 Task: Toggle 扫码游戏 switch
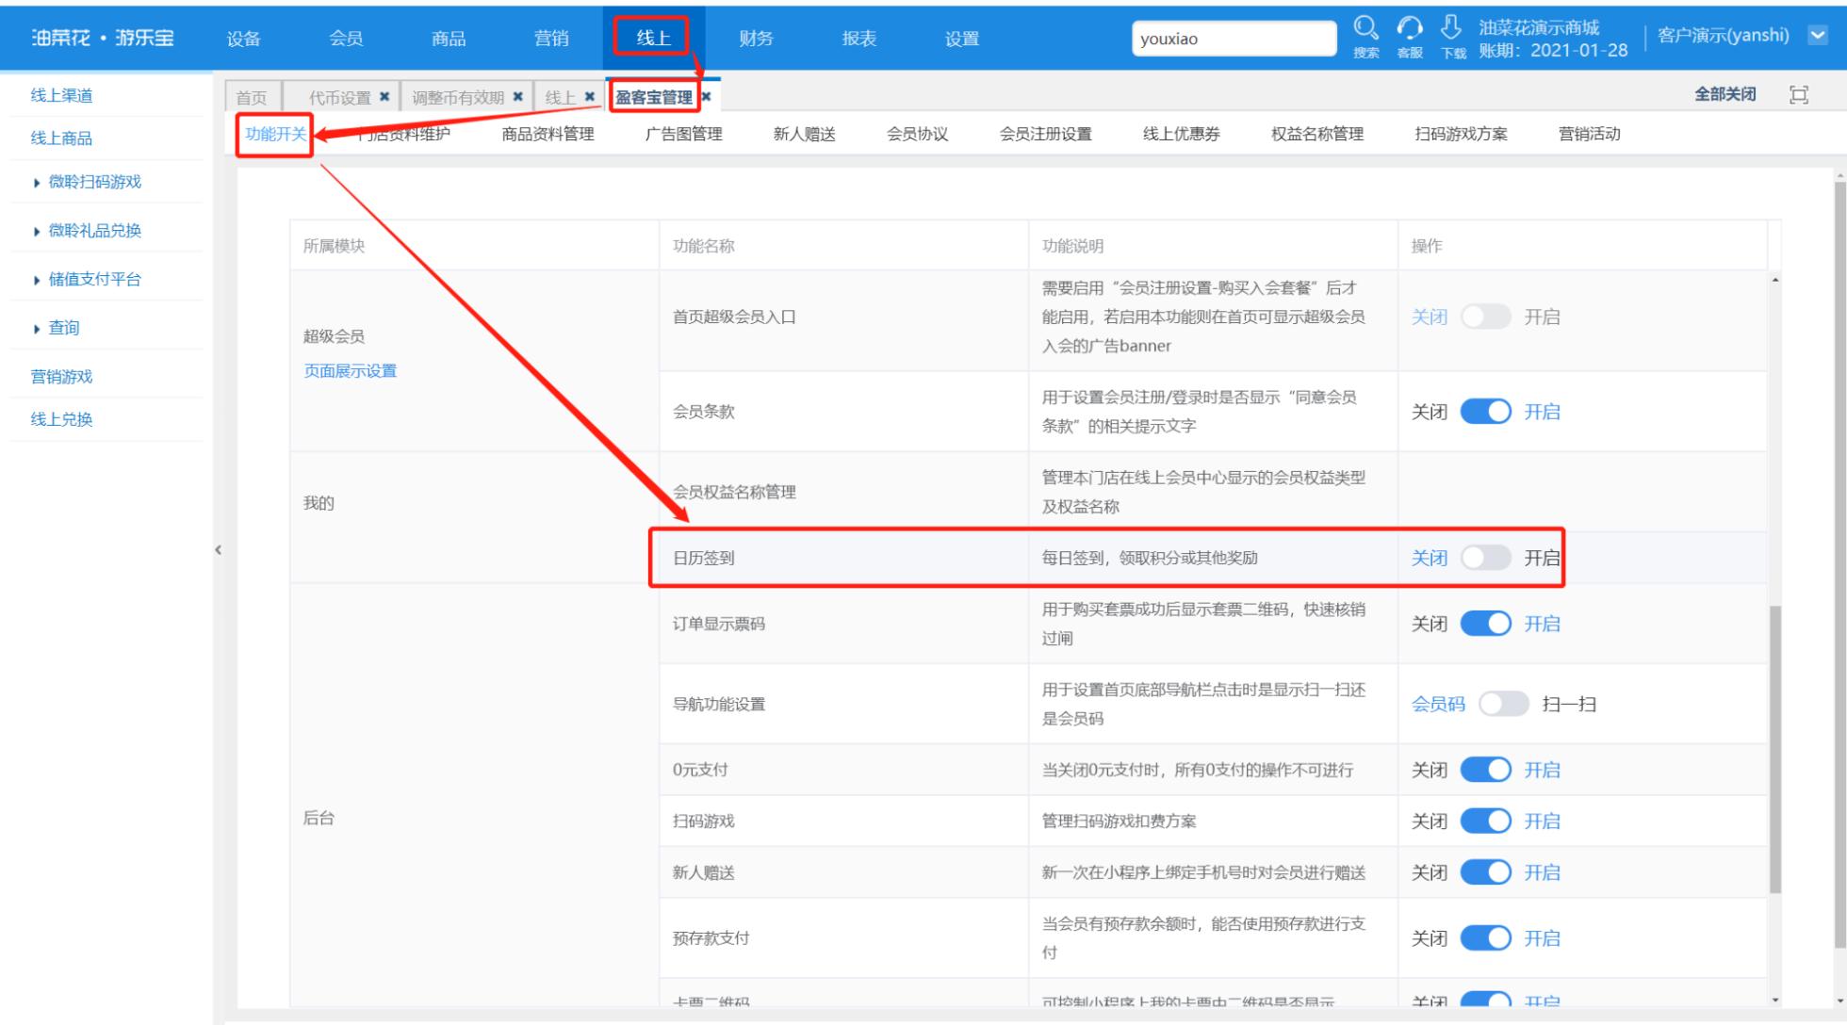tap(1485, 822)
